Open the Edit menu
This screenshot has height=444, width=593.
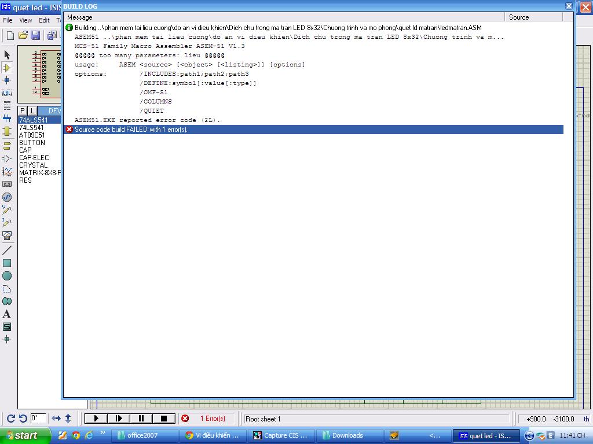[44, 20]
